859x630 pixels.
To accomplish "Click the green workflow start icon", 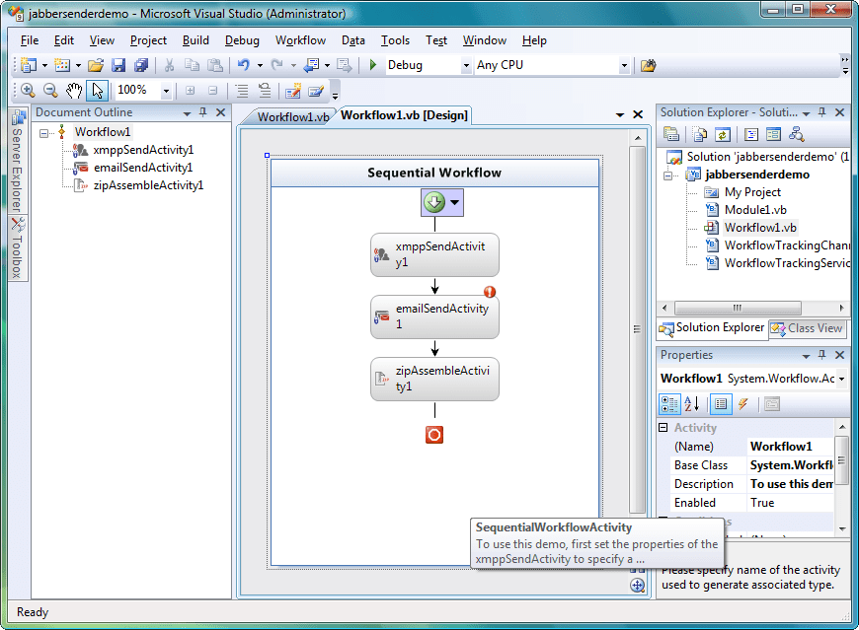I will 434,202.
